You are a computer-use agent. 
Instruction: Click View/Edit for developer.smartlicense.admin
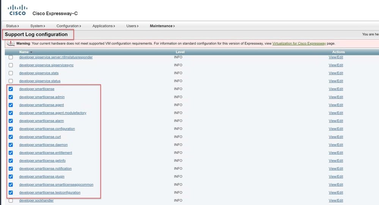(336, 97)
